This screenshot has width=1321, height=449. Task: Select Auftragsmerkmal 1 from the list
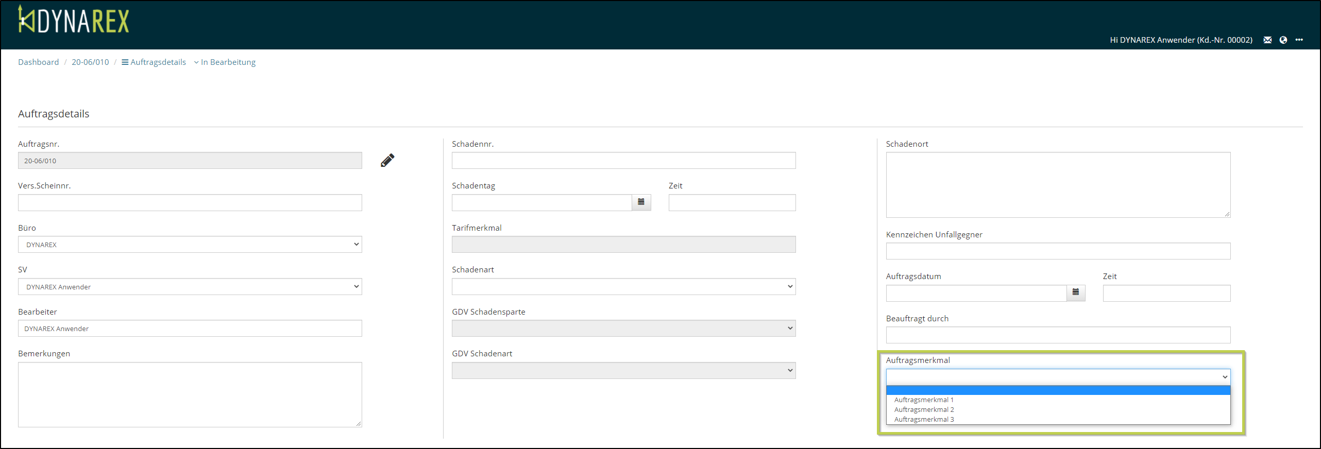click(x=924, y=400)
